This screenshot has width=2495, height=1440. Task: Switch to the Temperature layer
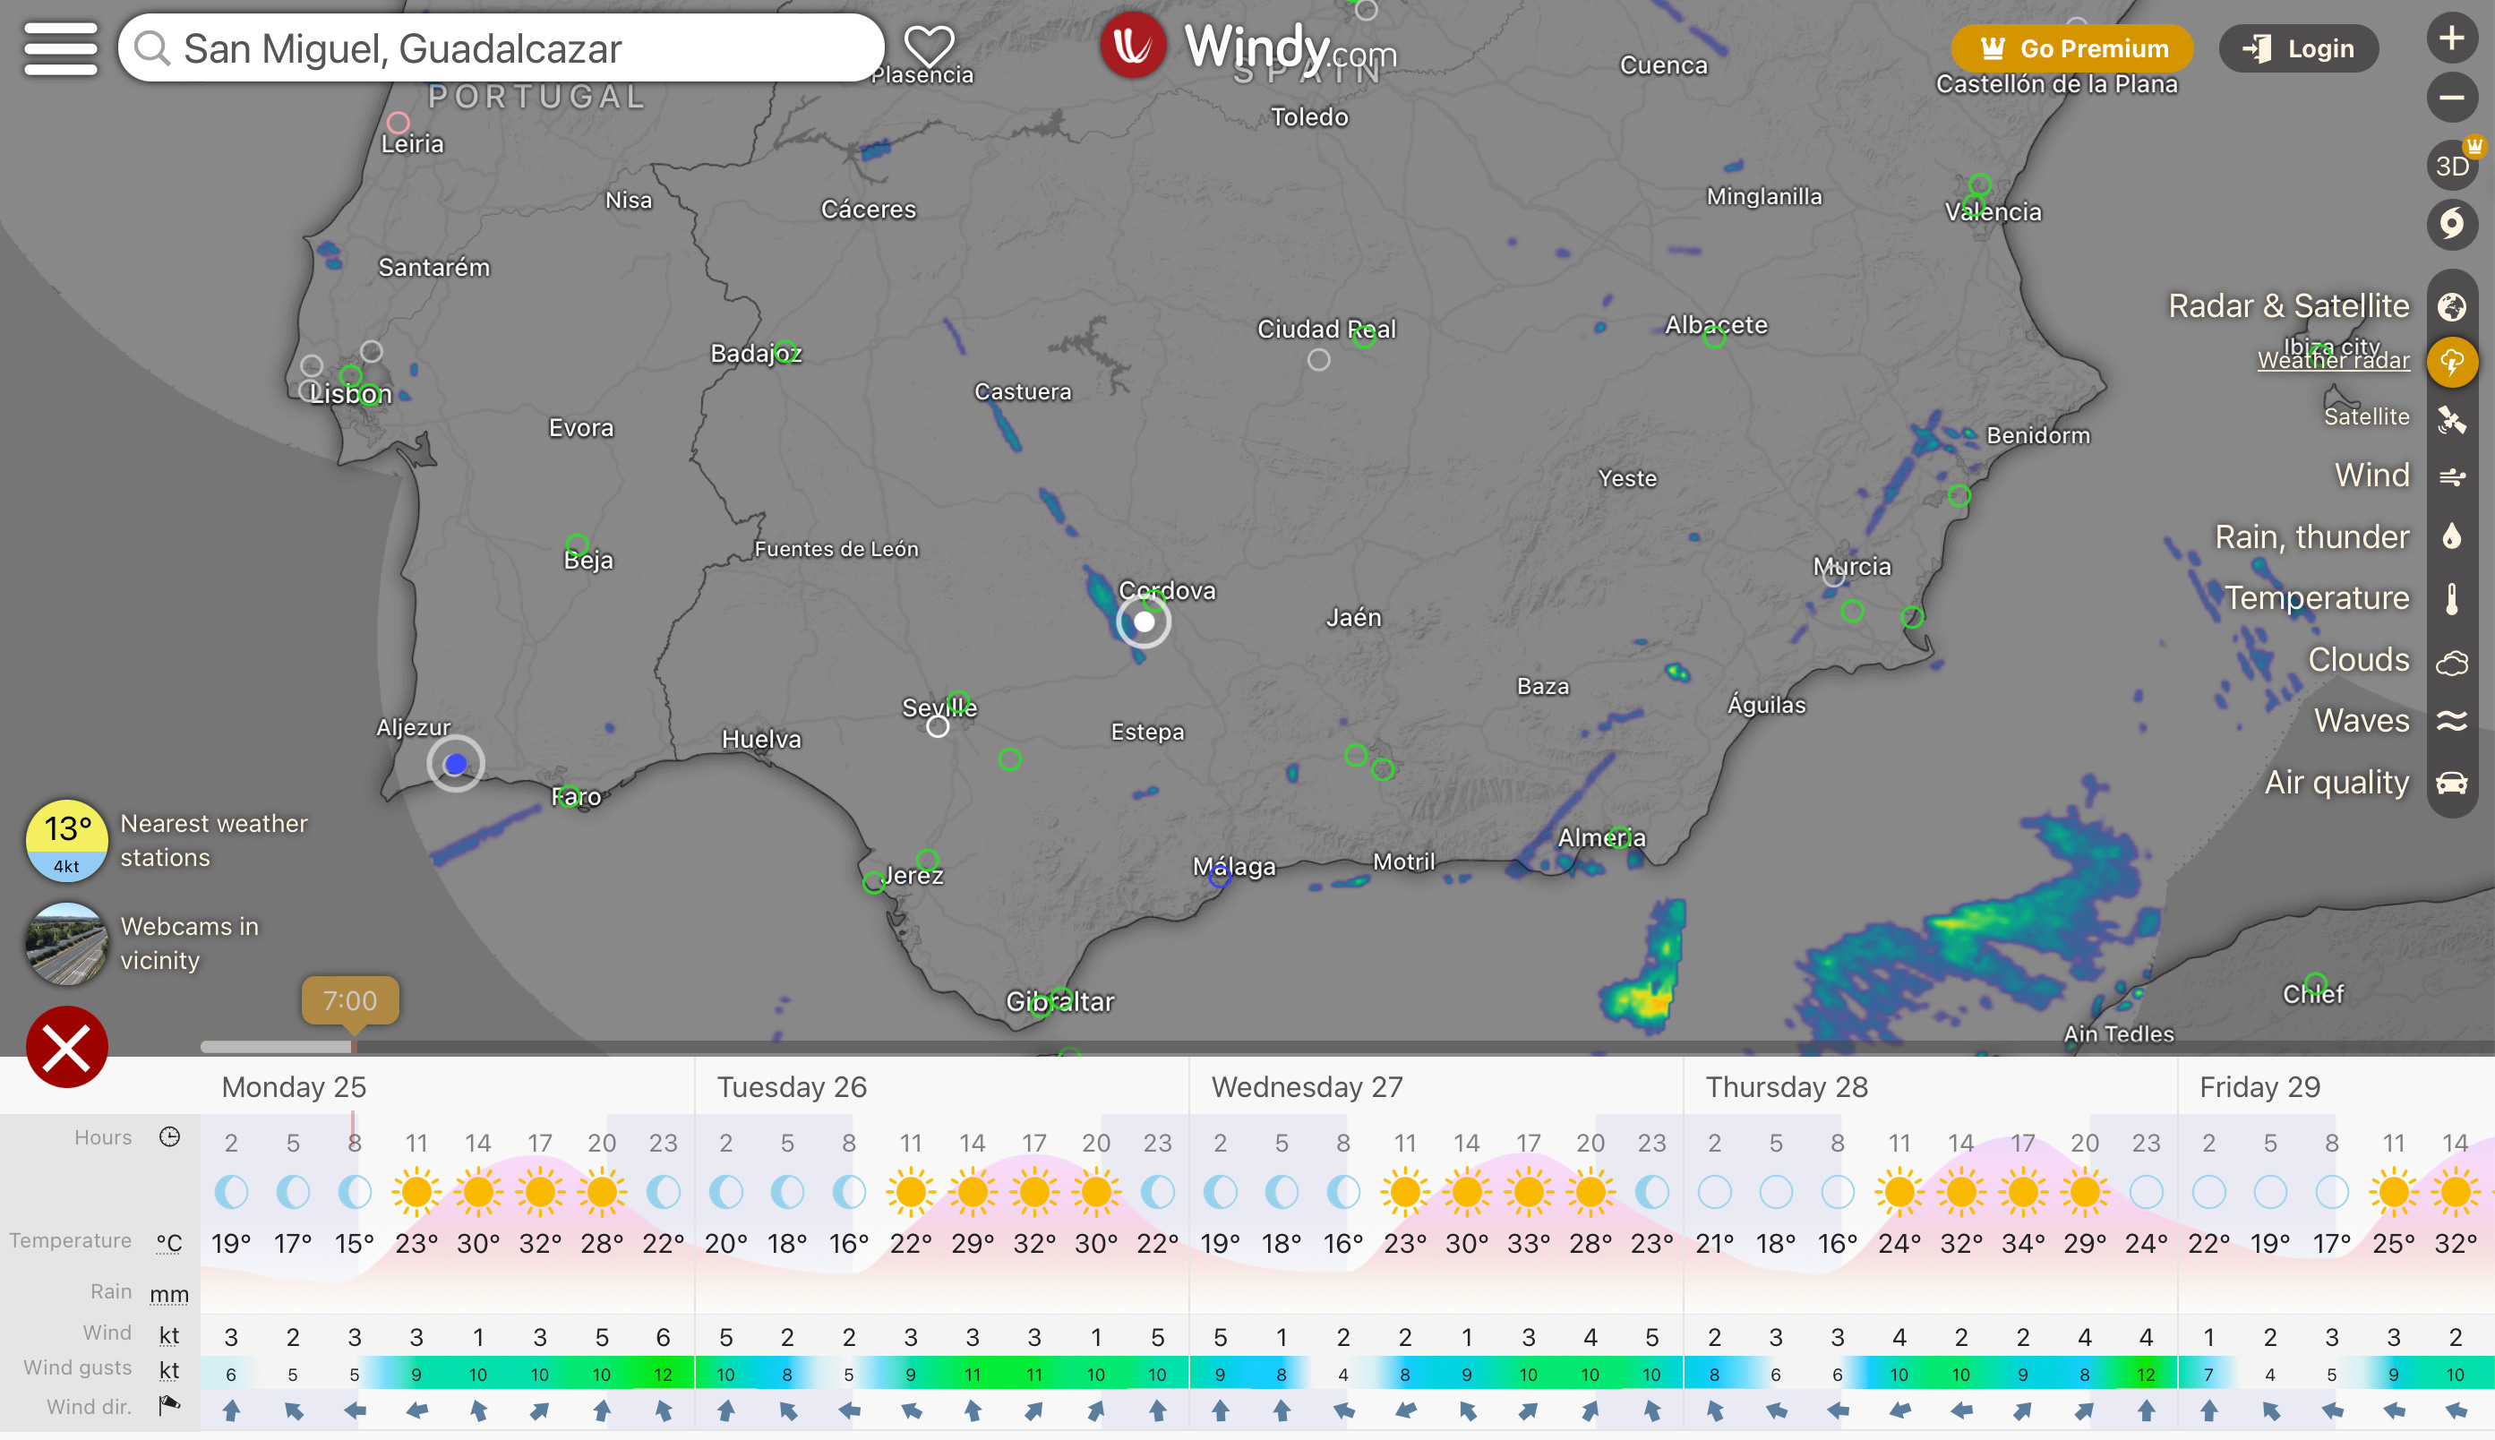(x=2450, y=599)
